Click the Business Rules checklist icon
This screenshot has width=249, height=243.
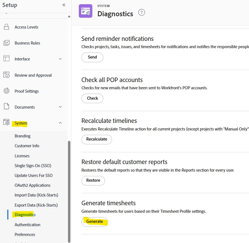click(x=6, y=43)
